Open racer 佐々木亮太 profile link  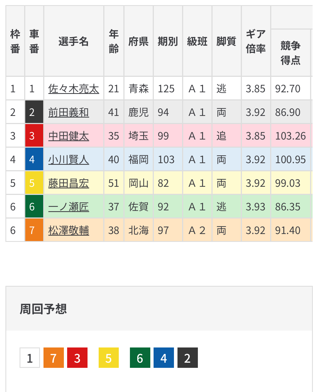[73, 89]
